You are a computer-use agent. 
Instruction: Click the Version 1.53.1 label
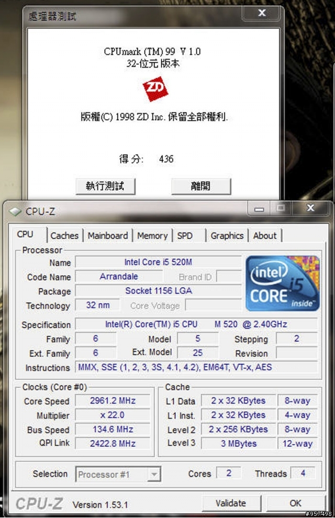[x=100, y=505]
